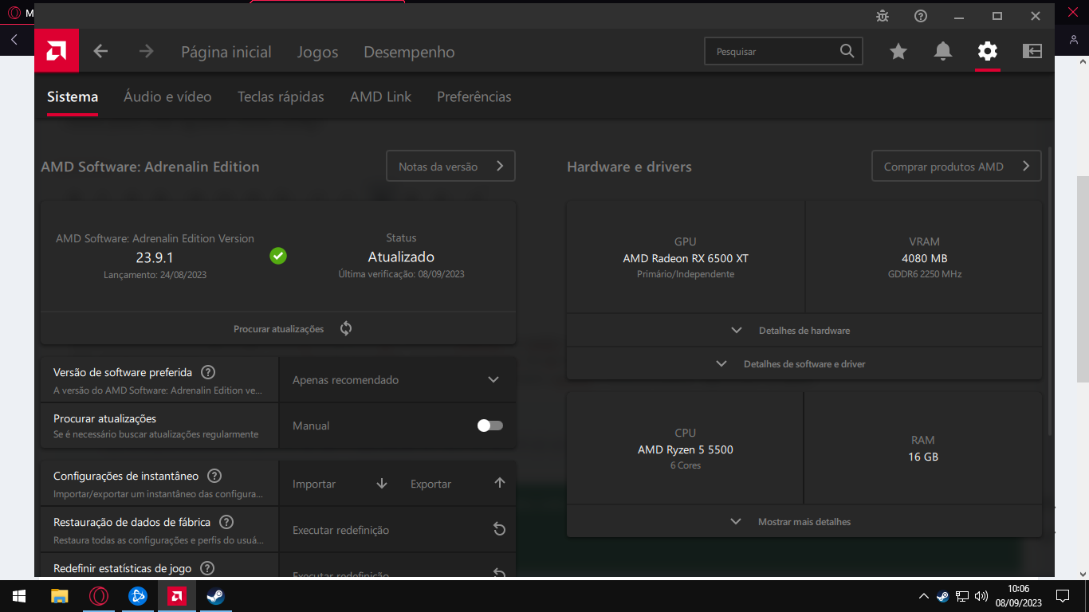The height and width of the screenshot is (612, 1089).
Task: Click the 23.9.1 version number
Action: [x=155, y=257]
